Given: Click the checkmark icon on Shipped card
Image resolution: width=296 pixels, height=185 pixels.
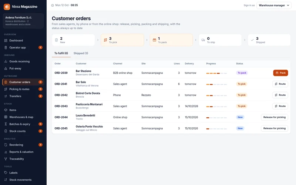Looking at the screenshot, I should coord(252,40).
